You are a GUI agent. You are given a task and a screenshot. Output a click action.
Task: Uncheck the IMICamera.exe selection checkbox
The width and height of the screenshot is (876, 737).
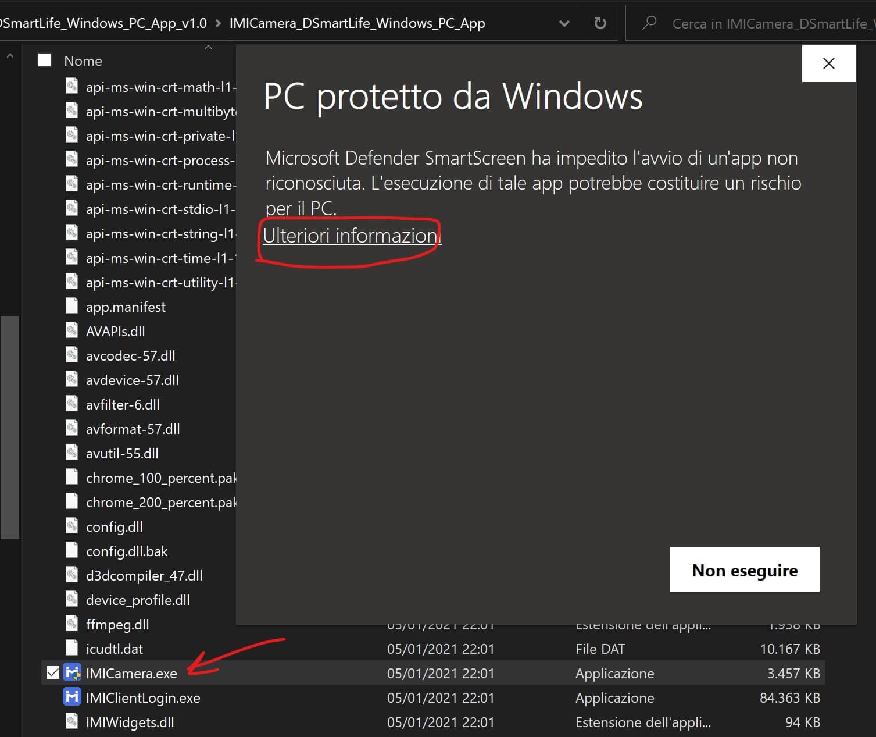[x=52, y=673]
